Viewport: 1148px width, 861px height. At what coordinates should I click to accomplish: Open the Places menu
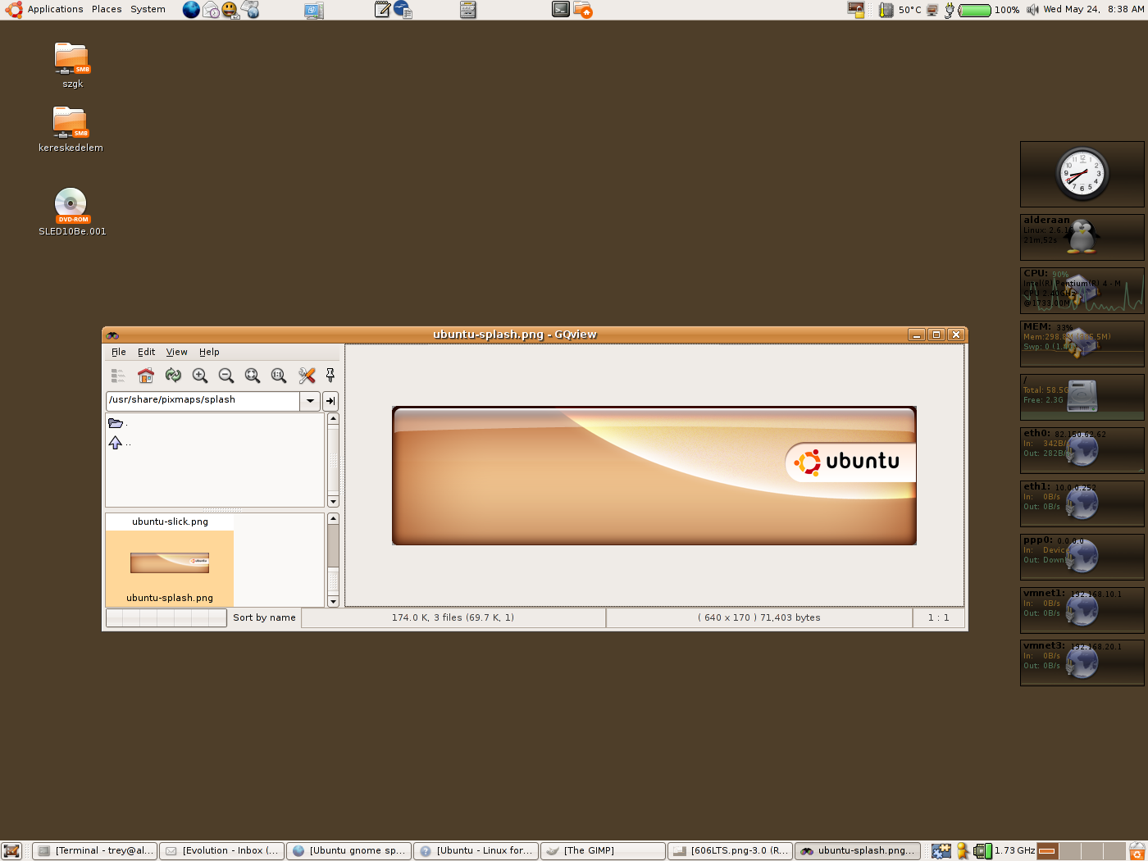click(x=107, y=10)
